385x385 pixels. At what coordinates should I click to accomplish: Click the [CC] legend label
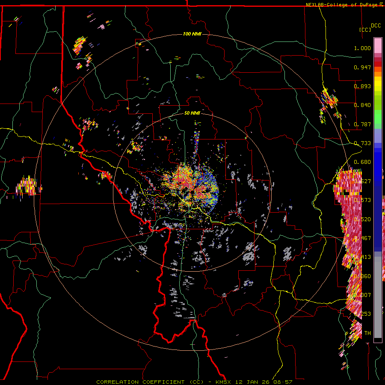click(365, 30)
